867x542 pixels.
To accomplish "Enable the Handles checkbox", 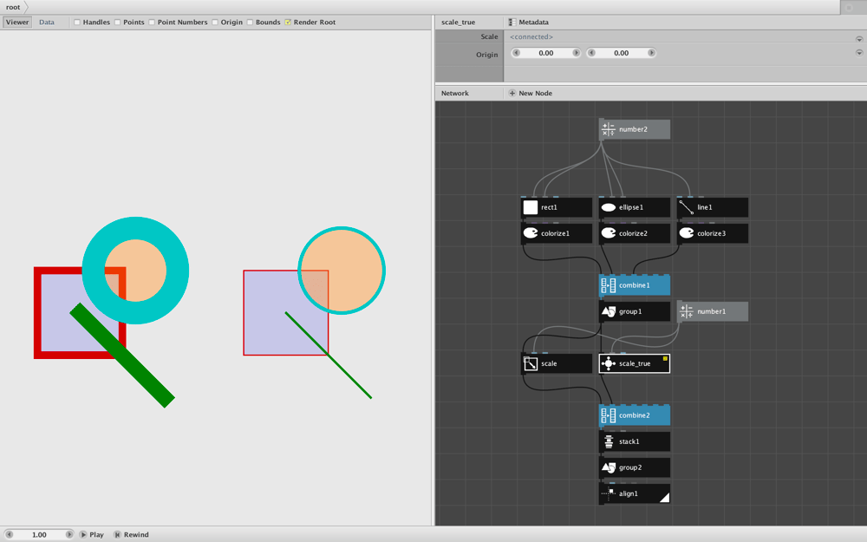I will tap(77, 23).
